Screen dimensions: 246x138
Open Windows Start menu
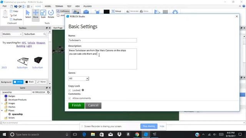4,135
